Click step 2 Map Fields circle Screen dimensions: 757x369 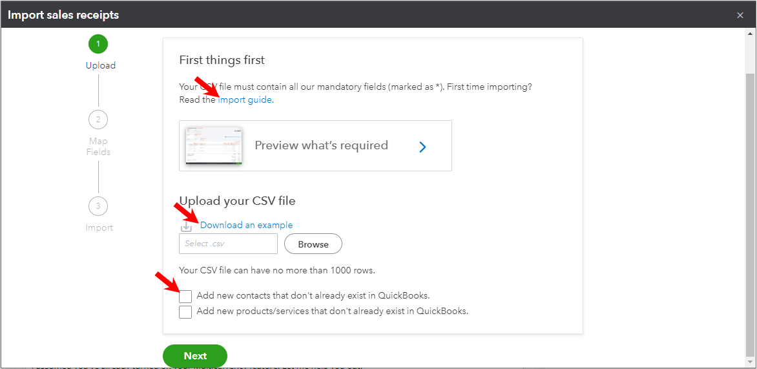tap(98, 120)
